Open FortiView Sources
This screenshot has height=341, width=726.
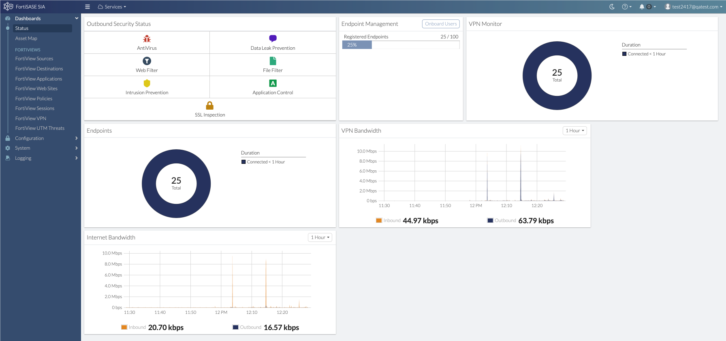point(34,59)
